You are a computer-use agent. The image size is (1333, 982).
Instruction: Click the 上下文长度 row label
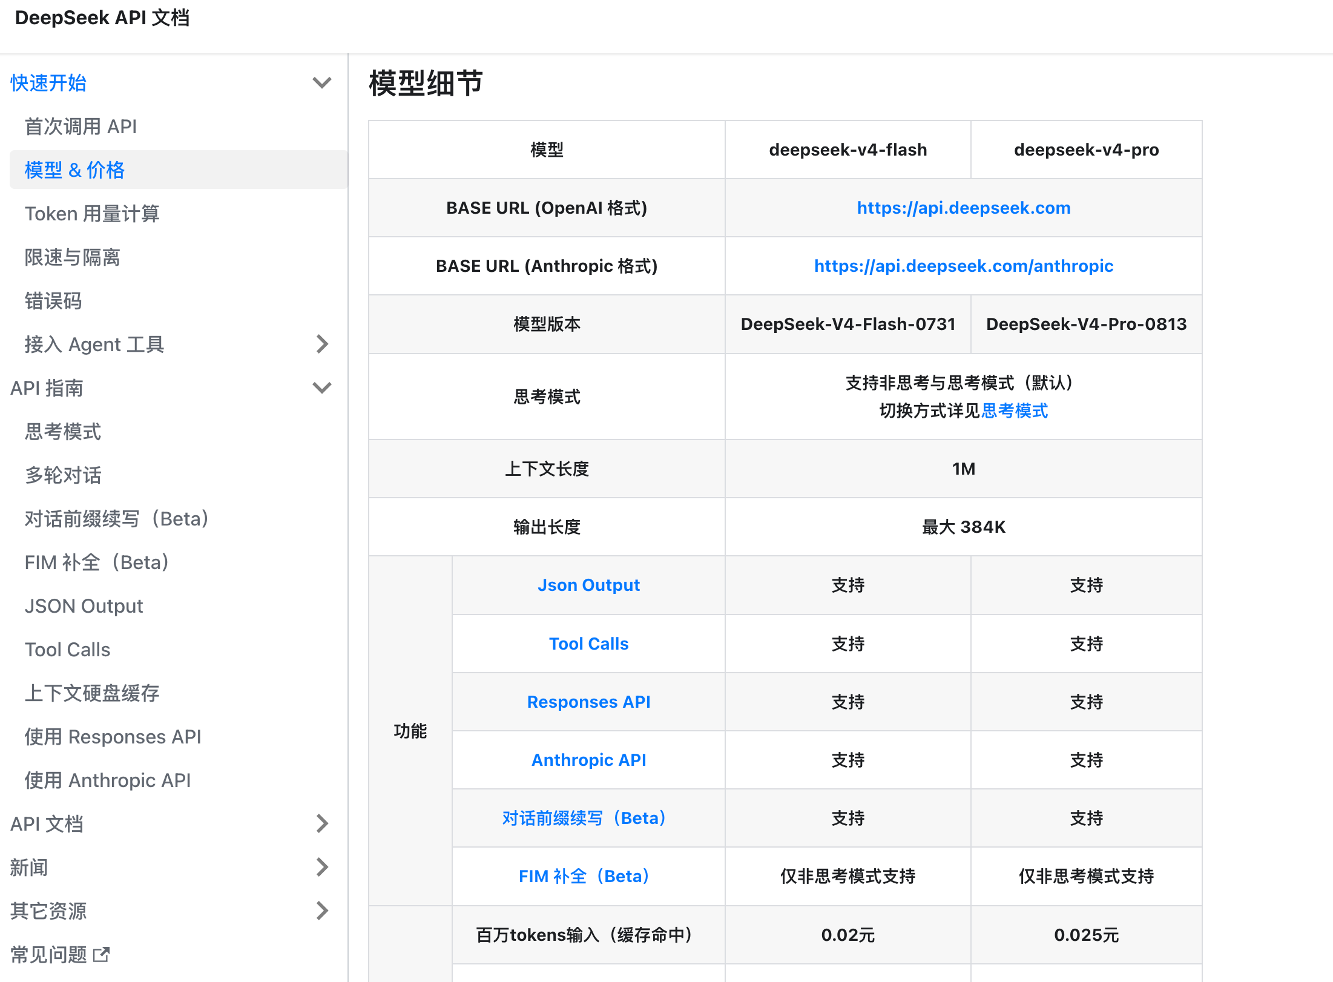(547, 469)
